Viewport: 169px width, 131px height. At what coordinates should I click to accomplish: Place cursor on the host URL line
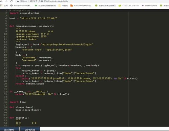33,18
